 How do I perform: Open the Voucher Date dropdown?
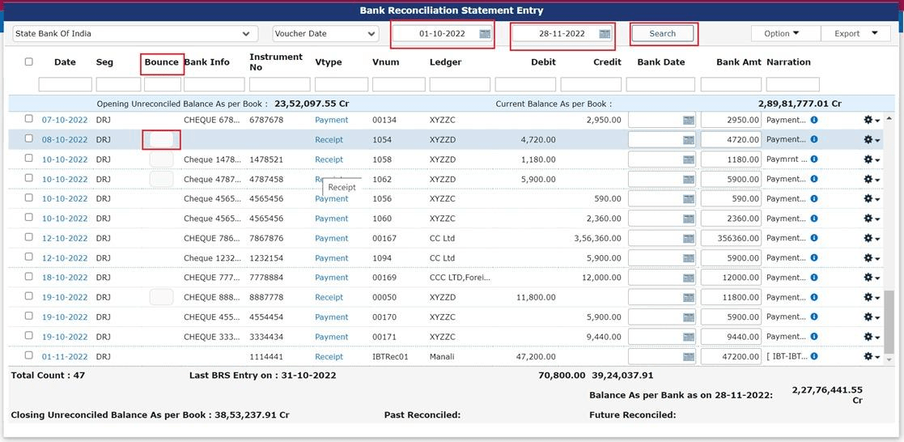click(x=371, y=34)
